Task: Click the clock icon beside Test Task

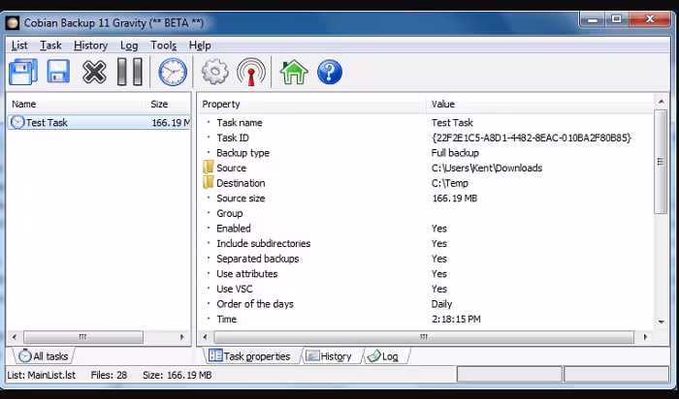Action: pos(16,122)
